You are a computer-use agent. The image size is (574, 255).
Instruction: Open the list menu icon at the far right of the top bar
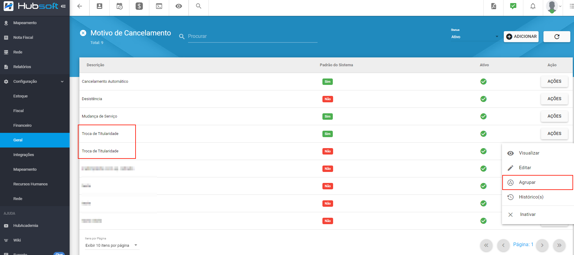click(572, 6)
